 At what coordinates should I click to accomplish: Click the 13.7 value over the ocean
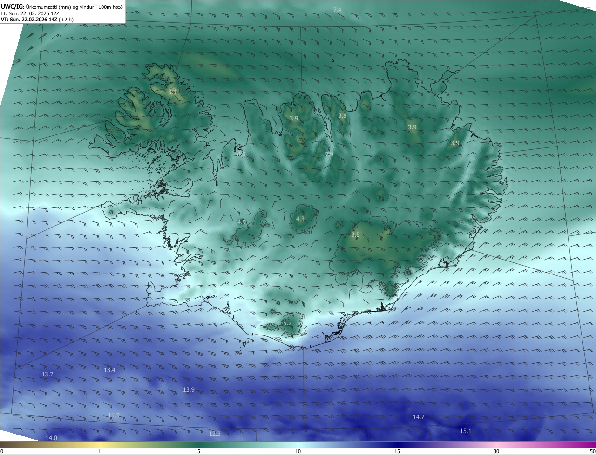click(x=47, y=374)
